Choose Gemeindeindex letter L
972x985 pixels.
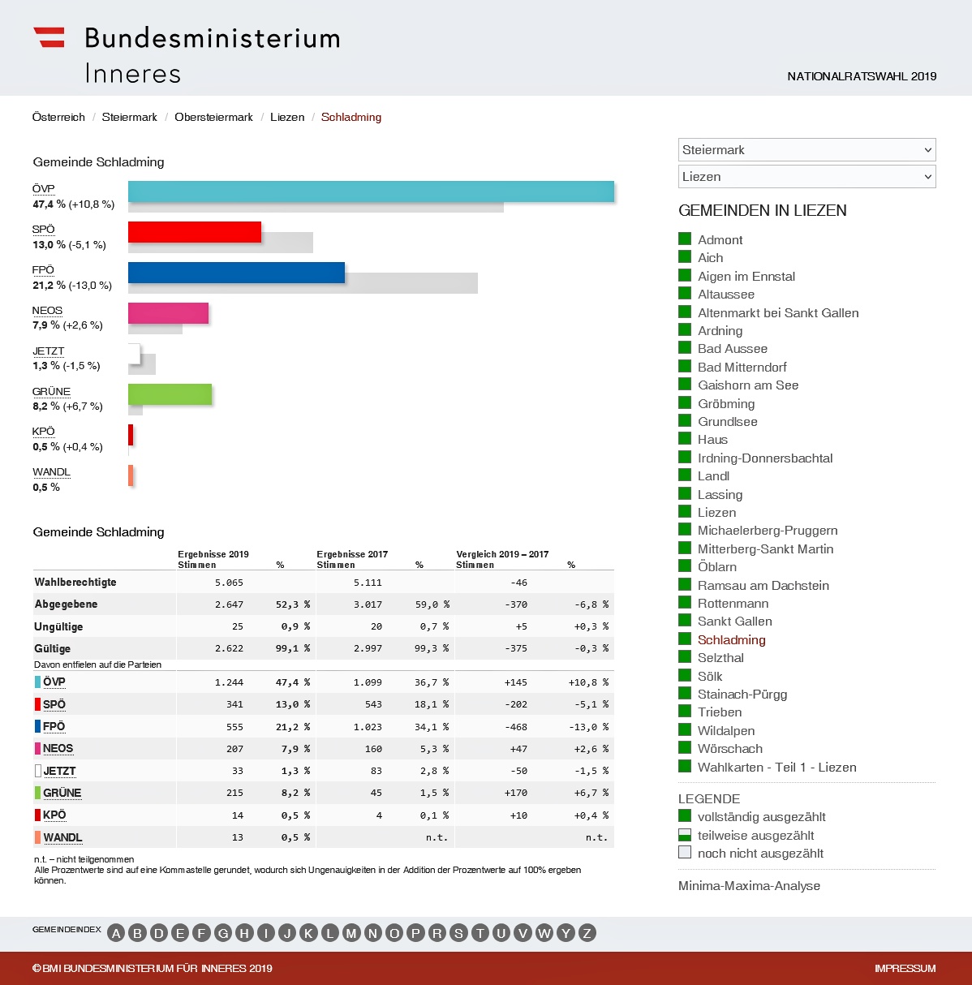point(330,933)
